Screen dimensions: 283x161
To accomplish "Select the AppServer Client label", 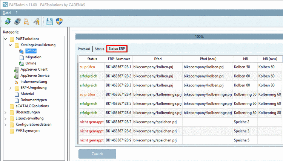I will tap(34, 70).
